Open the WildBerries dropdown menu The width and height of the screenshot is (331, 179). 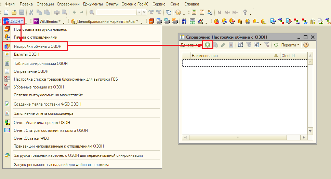click(x=47, y=21)
